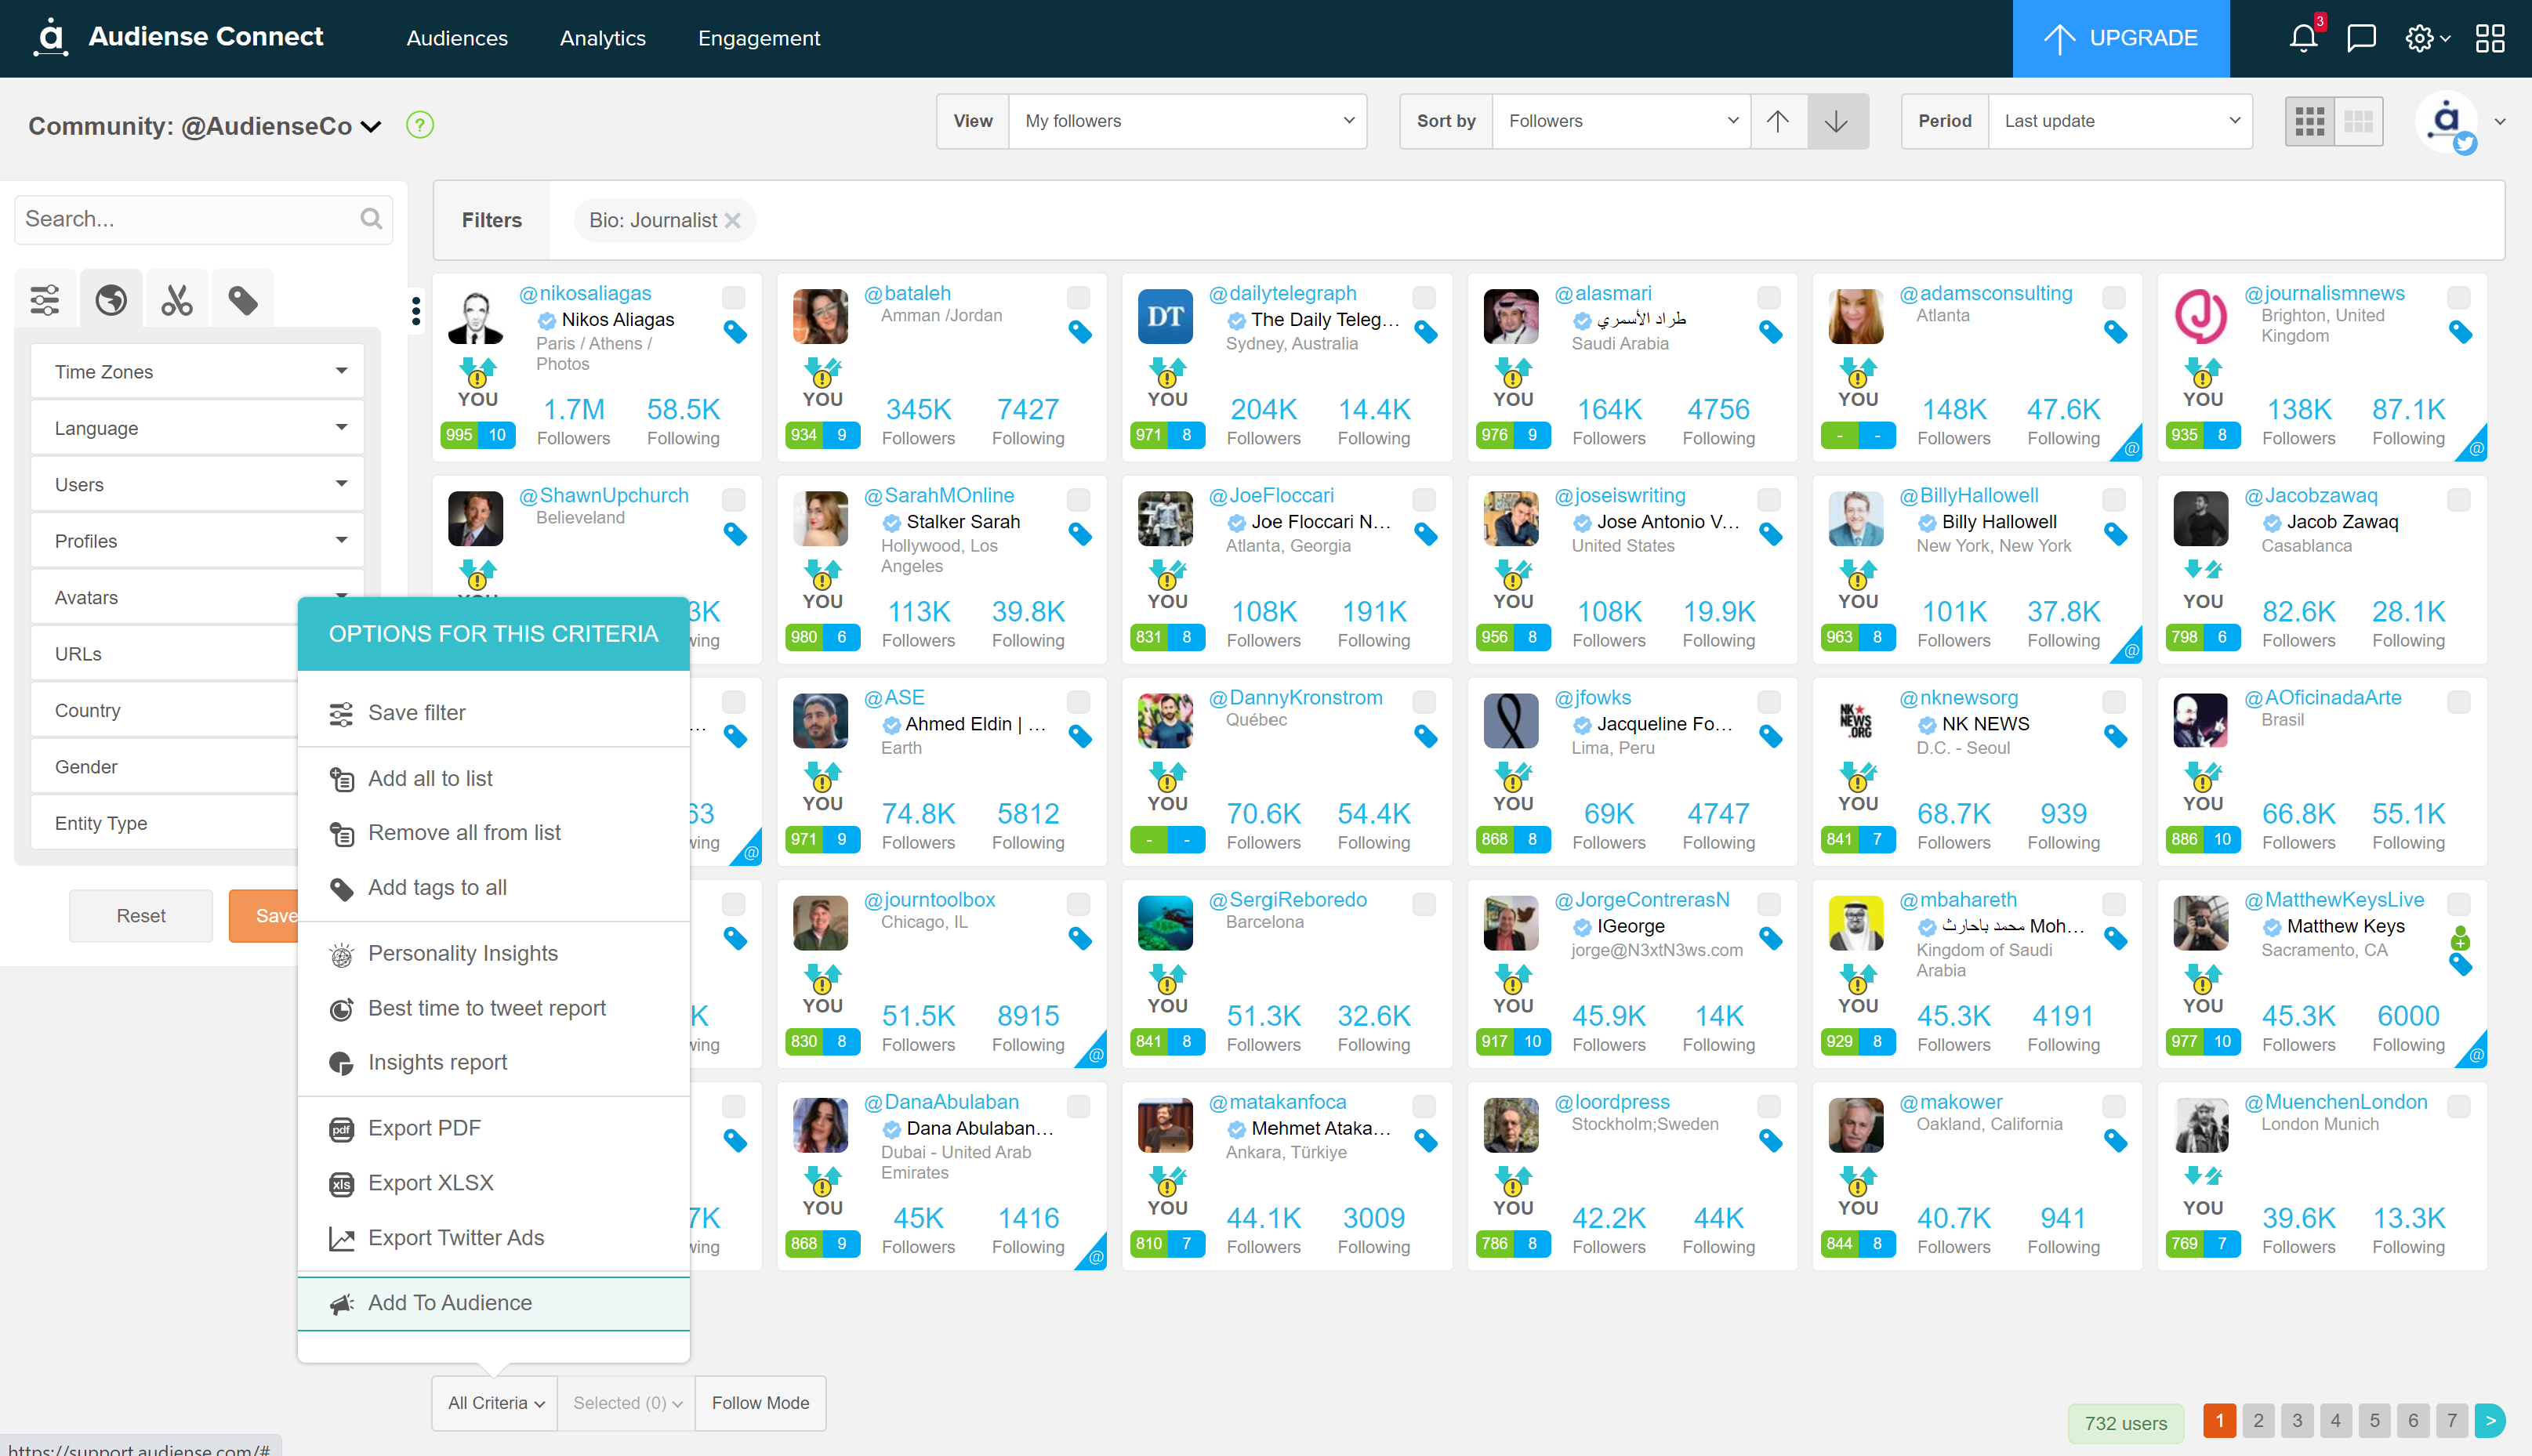Go to results page 2
Screen dimensions: 2532x1456
click(x=2258, y=1420)
